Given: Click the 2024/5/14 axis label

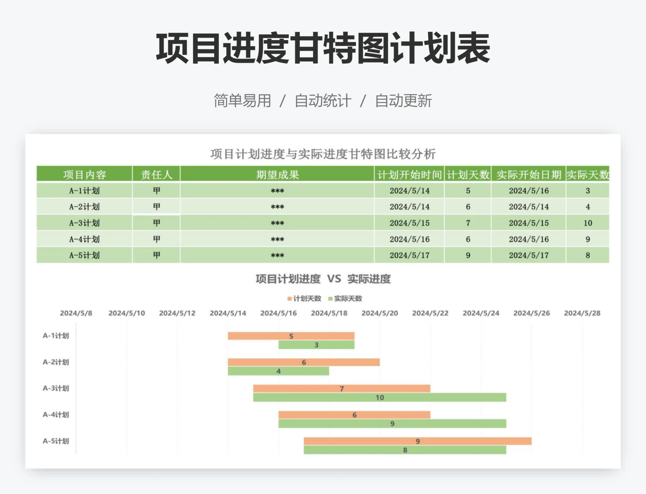Looking at the screenshot, I should [229, 313].
